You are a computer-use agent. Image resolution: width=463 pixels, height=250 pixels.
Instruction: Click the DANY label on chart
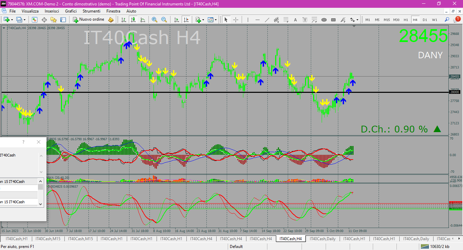point(430,55)
